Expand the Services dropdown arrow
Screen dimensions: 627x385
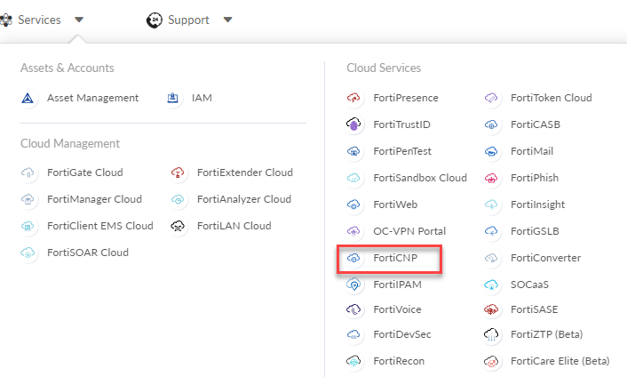[79, 20]
